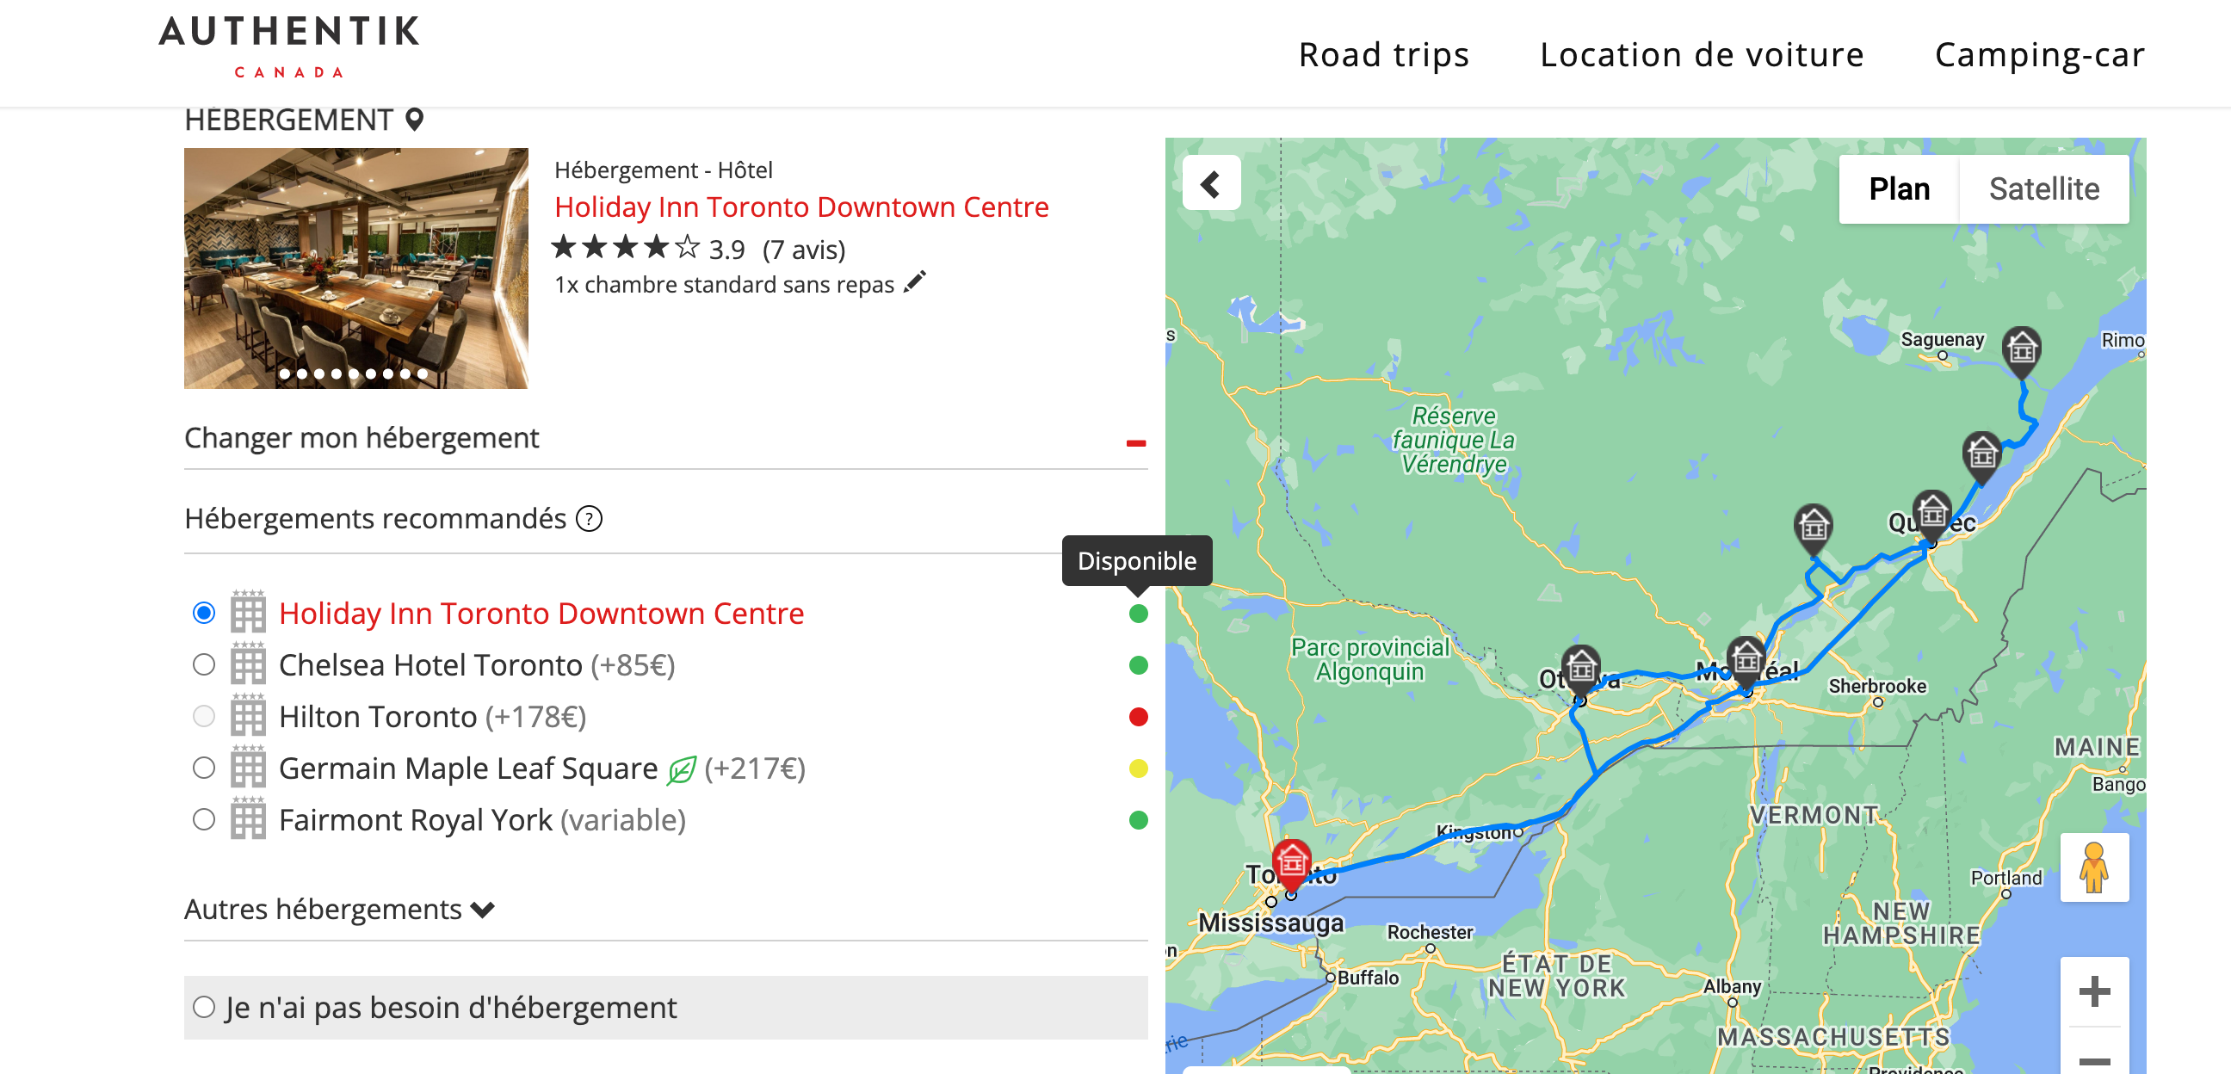Go to Location de voiture page
This screenshot has width=2231, height=1074.
(x=1701, y=54)
